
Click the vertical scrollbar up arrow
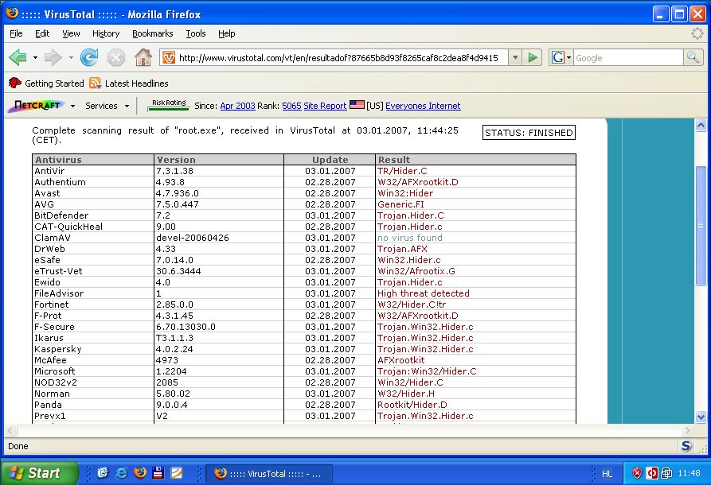701,125
